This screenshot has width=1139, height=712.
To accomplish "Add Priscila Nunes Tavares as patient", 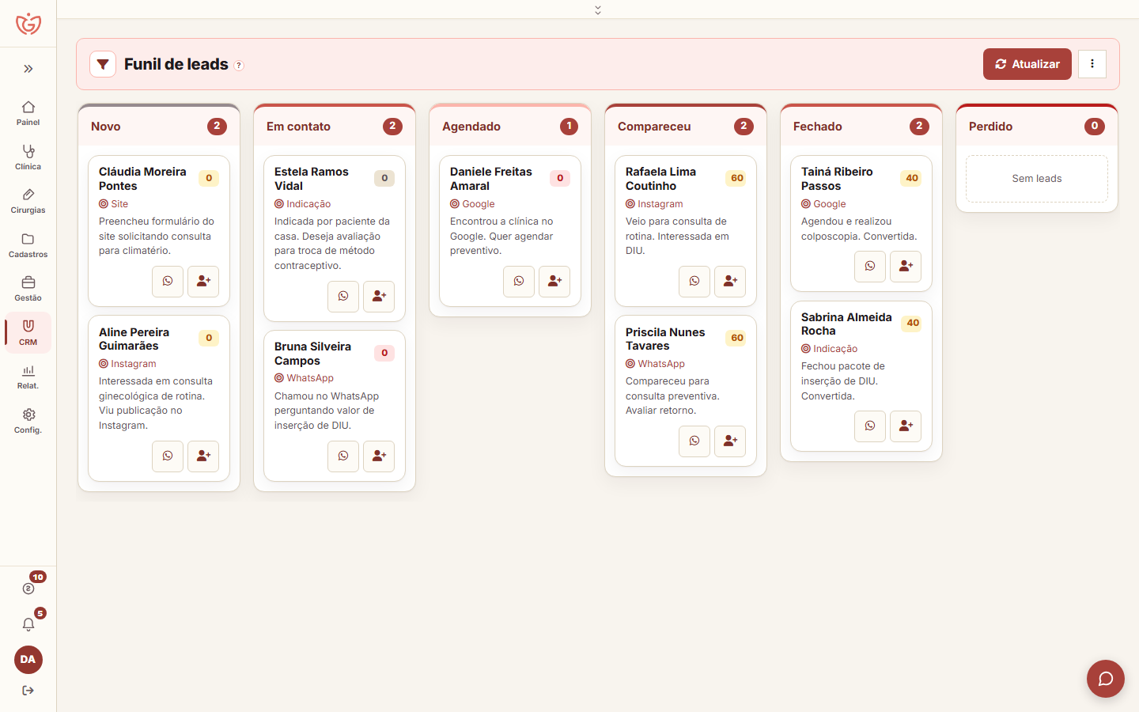I will [730, 441].
